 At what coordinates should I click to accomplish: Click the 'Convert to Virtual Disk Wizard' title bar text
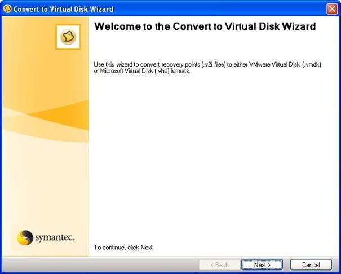coord(63,9)
